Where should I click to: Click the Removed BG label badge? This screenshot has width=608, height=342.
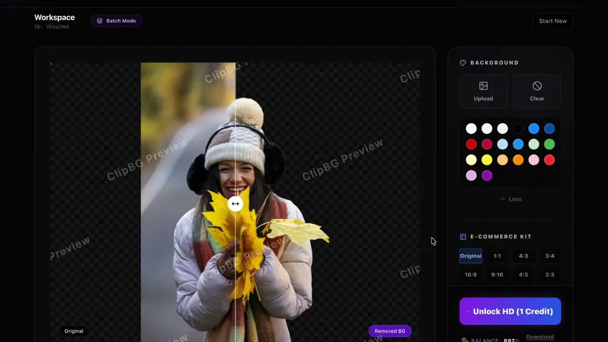click(x=390, y=331)
